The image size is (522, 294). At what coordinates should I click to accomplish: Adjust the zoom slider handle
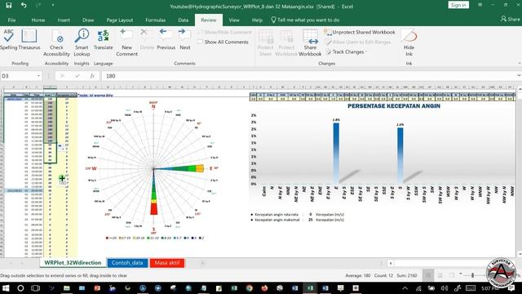[472, 275]
